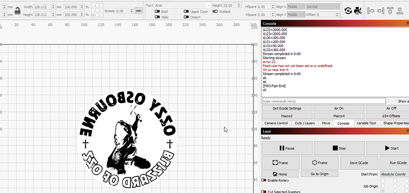Enable the Rotary toggle in Laser panel

[x=264, y=180]
